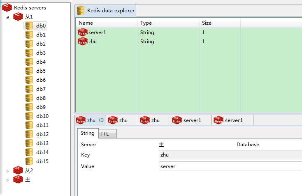The image size is (302, 196).
Task: Click the 从2 server red icon
Action: (18, 170)
